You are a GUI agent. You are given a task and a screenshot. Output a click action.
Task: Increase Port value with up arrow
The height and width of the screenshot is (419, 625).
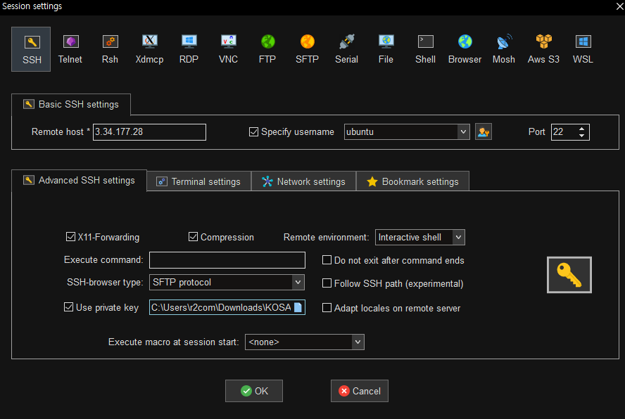click(581, 129)
